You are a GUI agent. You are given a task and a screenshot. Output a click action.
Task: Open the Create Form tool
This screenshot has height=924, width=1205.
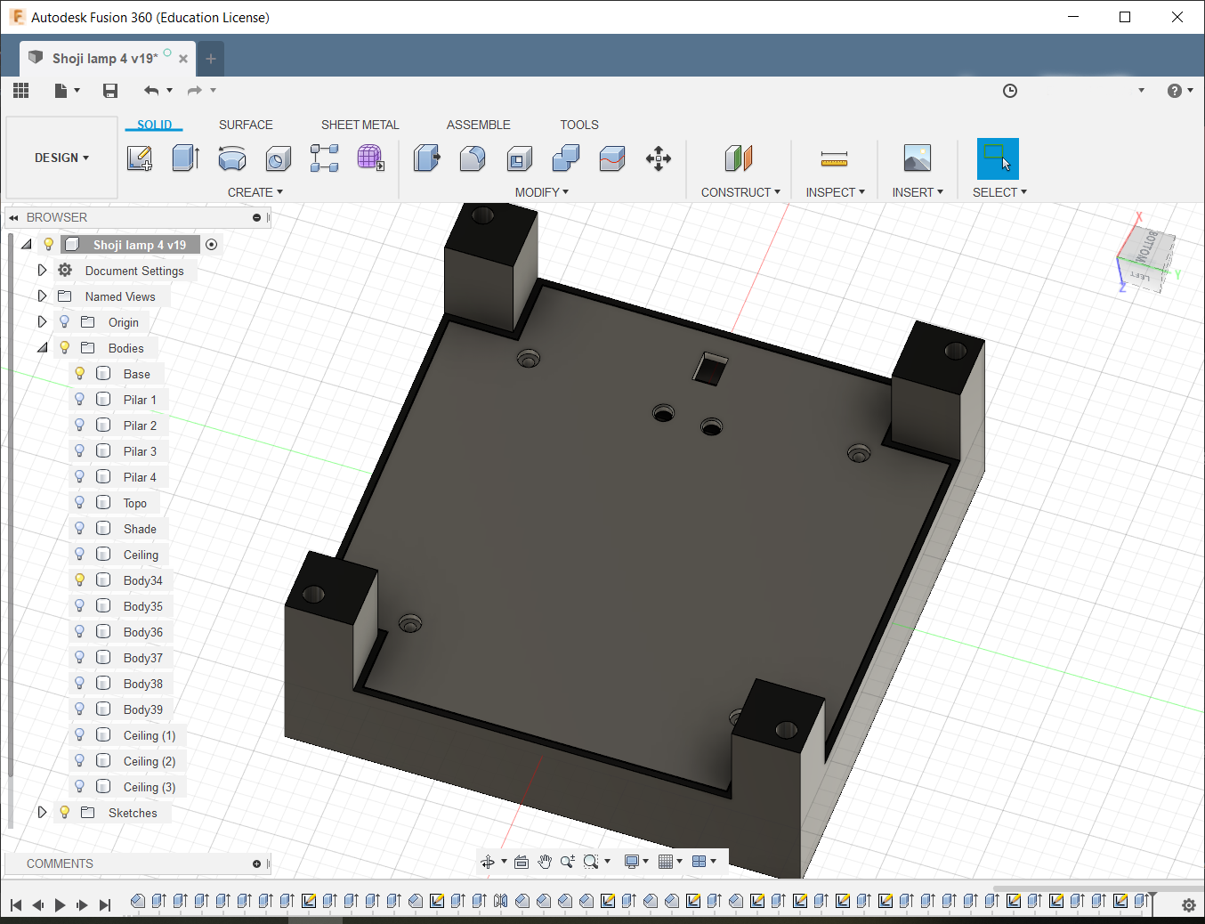click(370, 158)
